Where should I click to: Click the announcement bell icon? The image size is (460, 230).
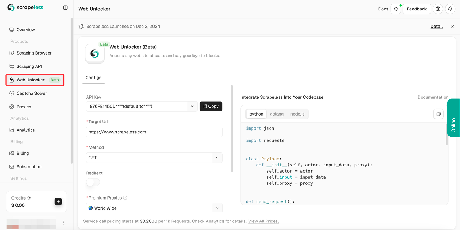(x=81, y=27)
